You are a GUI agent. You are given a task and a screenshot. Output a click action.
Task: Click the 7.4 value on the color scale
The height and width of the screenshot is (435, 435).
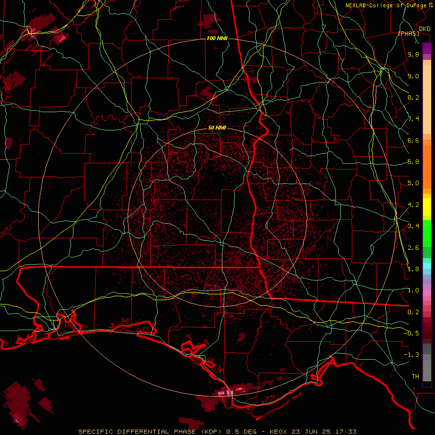click(413, 119)
